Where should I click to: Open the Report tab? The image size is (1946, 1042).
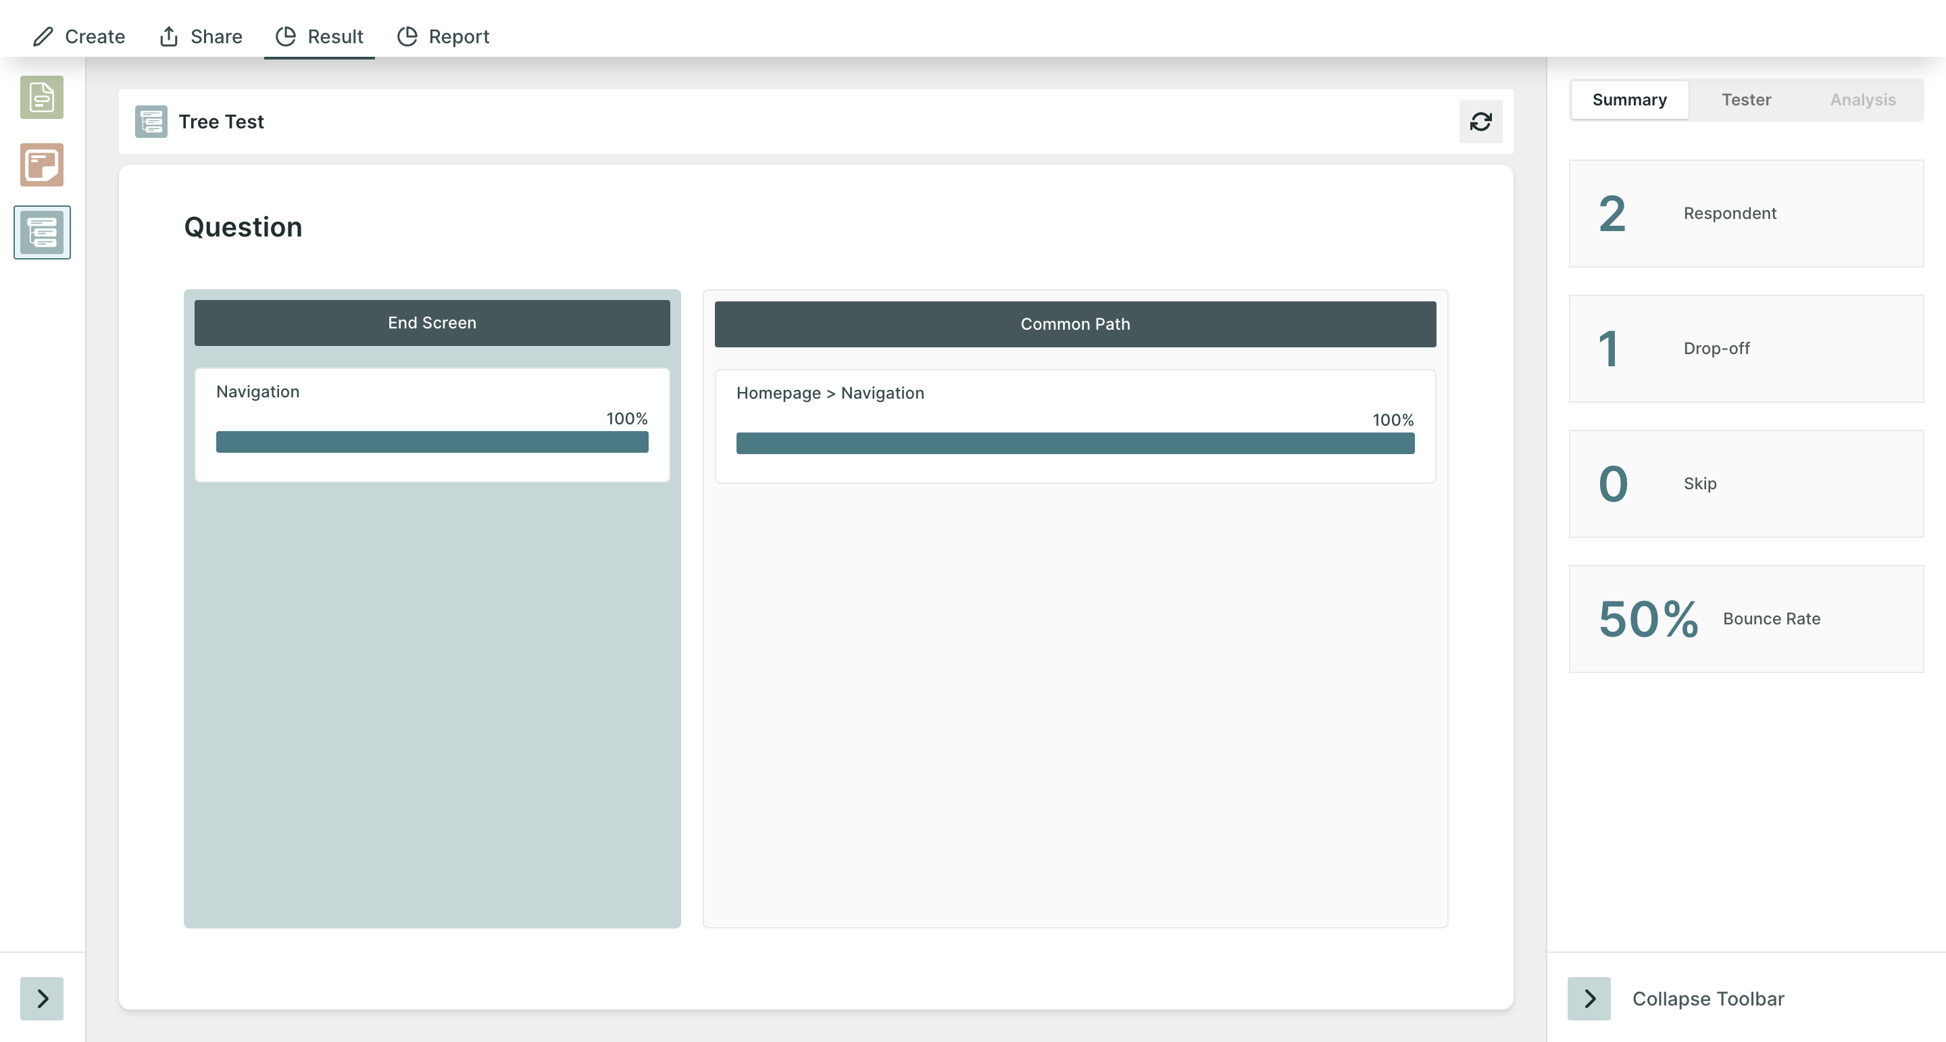point(443,36)
